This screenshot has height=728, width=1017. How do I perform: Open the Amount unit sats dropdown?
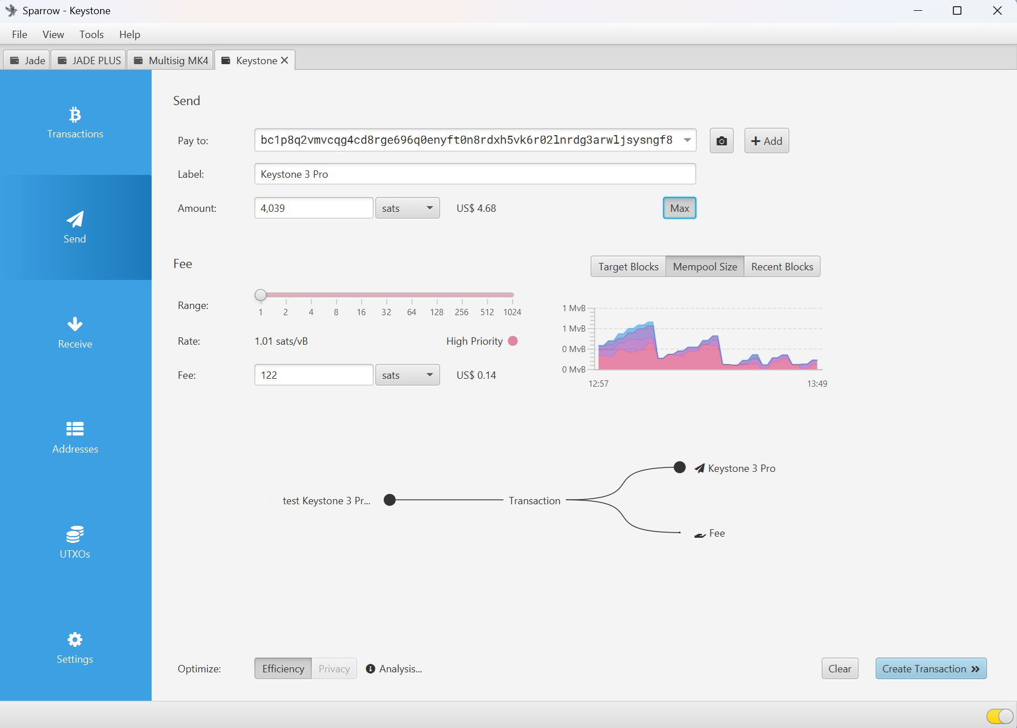coord(407,208)
